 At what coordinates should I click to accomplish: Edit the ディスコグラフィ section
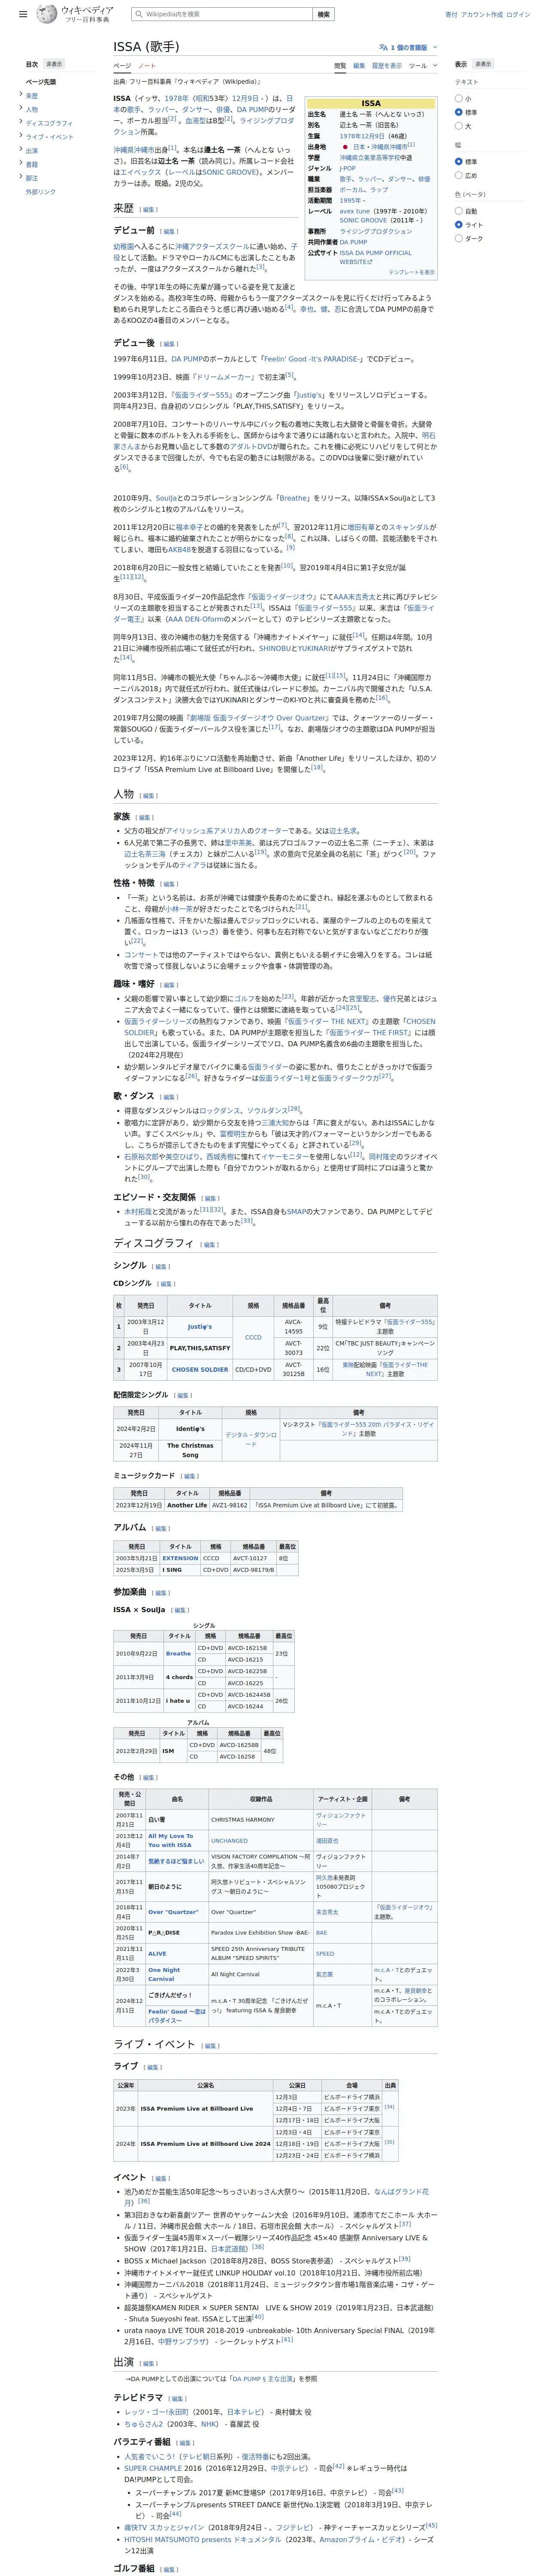pos(210,1244)
